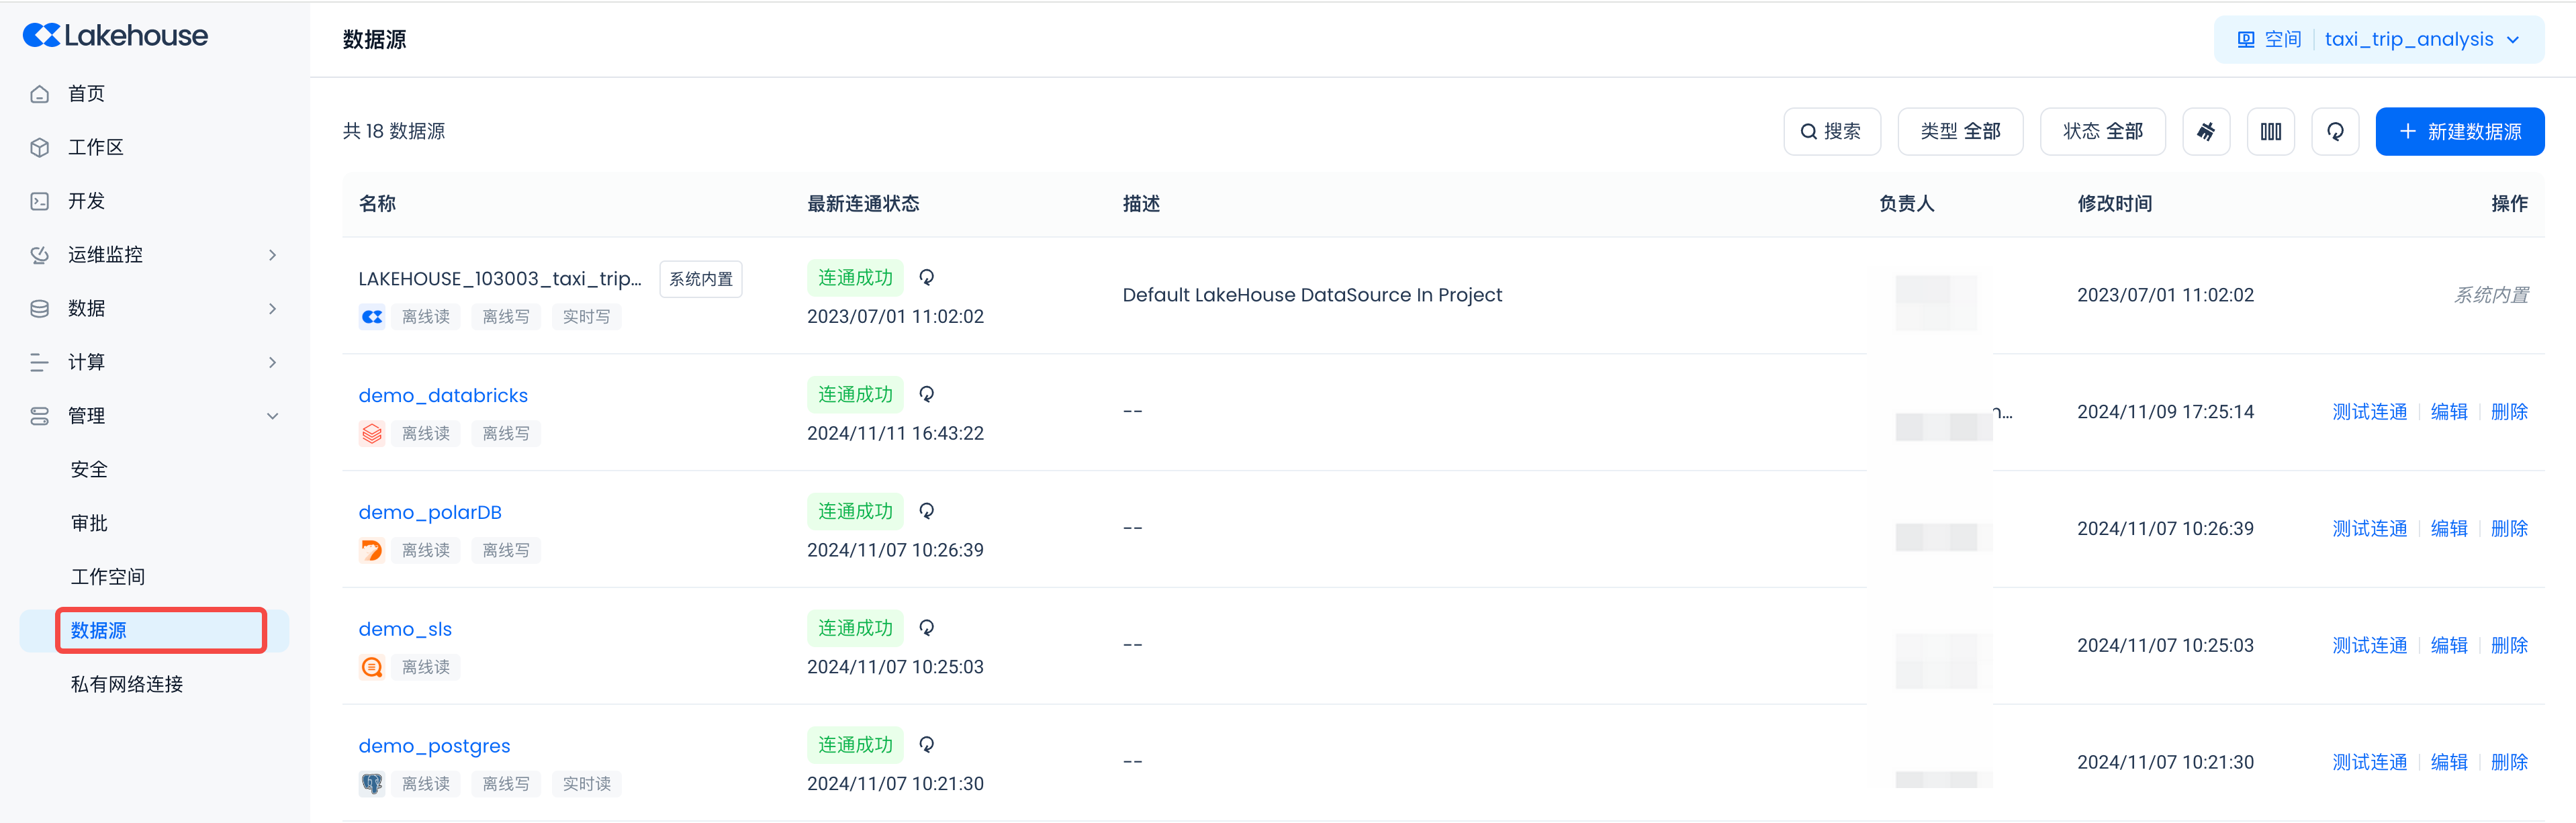
Task: Open the taxi_trip_analysis workspace dropdown
Action: coord(2420,40)
